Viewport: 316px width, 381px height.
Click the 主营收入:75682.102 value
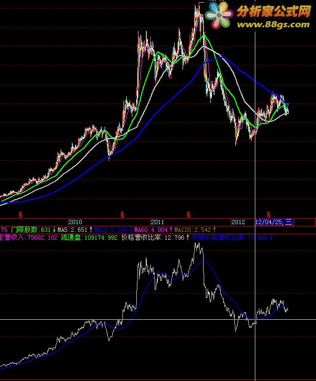click(x=29, y=237)
